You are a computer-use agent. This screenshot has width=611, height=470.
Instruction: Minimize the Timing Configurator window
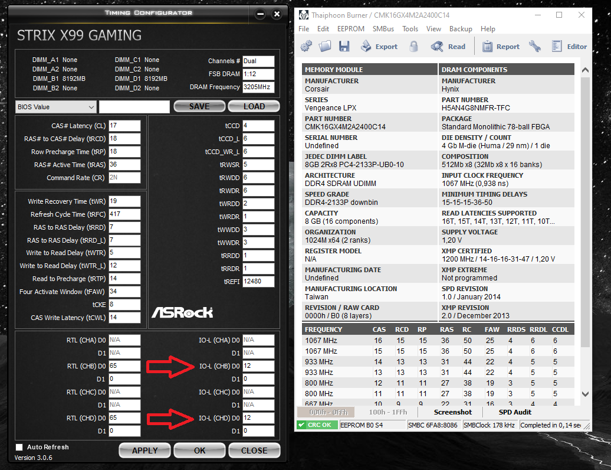(260, 14)
